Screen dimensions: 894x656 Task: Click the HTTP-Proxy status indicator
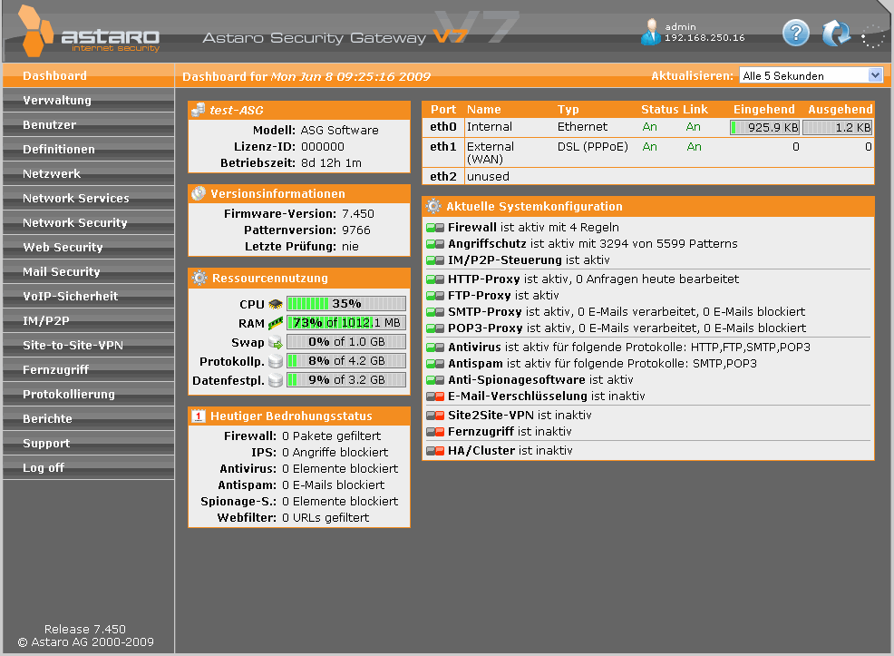435,279
